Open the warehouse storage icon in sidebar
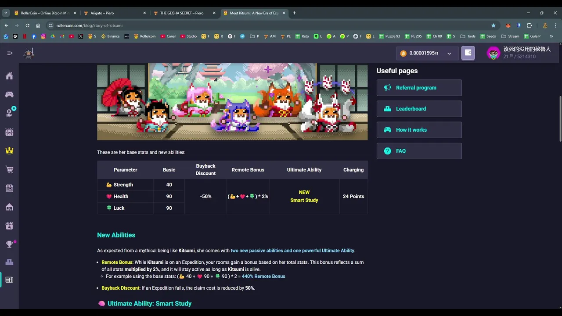This screenshot has width=562, height=316. click(x=9, y=207)
